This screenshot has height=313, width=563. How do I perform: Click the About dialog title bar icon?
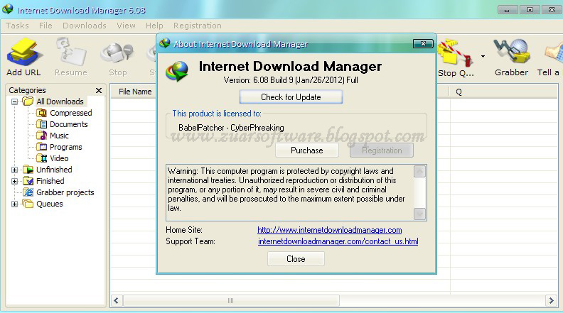[x=165, y=43]
